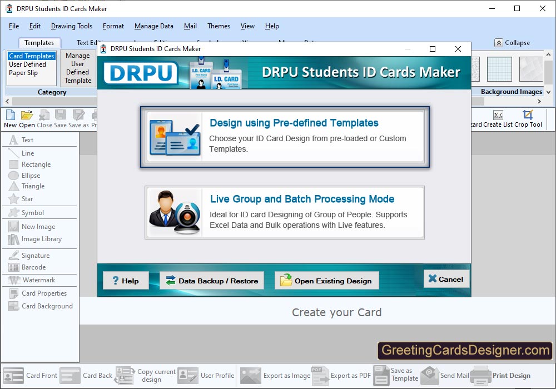Switch to Card Back view

pos(86,376)
